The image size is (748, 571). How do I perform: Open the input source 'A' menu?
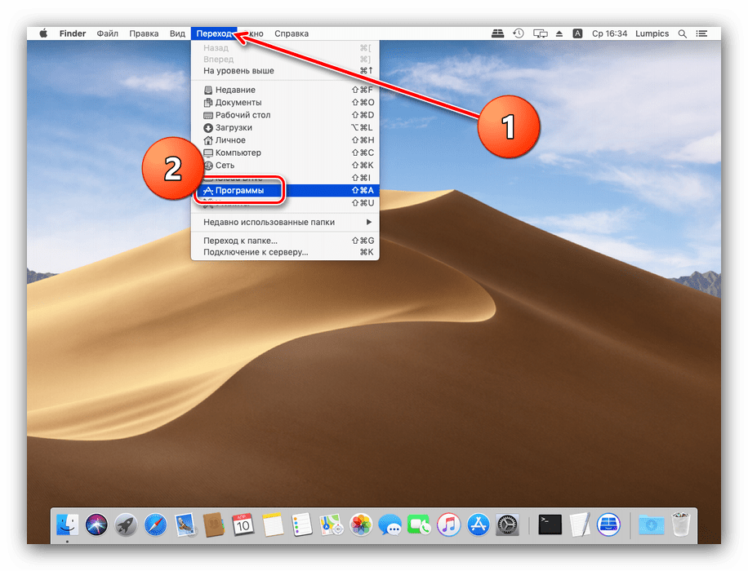point(578,33)
